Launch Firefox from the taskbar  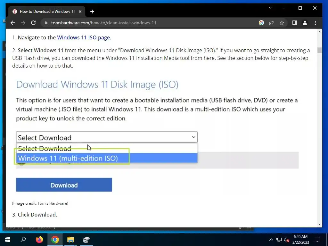(x=39, y=240)
